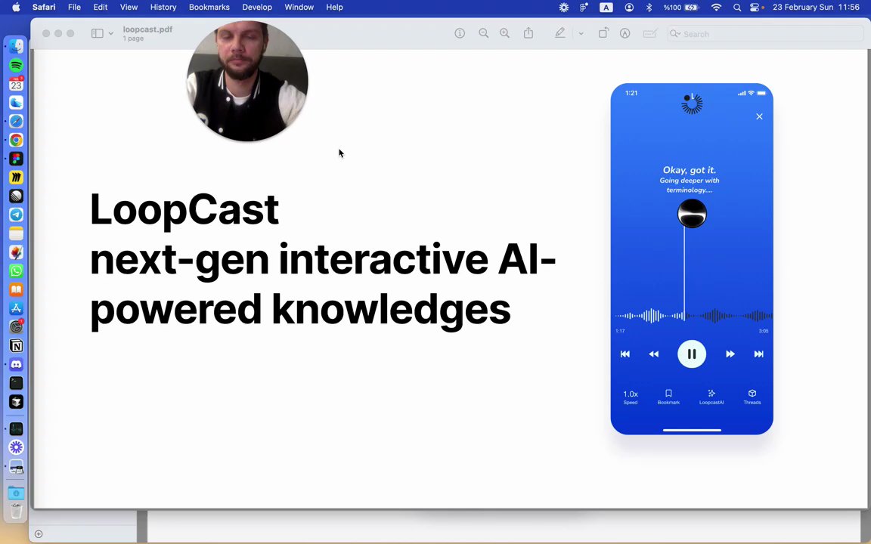871x544 pixels.
Task: Zoom in on the PDF page
Action: click(504, 33)
